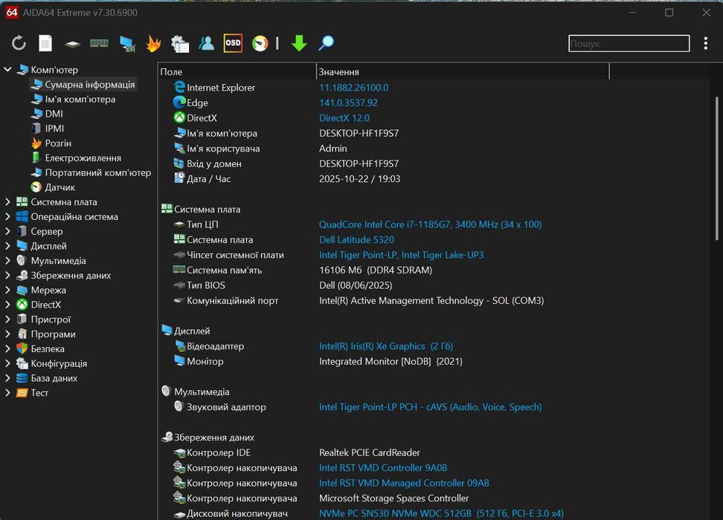This screenshot has height=520, width=723.
Task: Select the Контролер IDE row label
Action: (218, 452)
